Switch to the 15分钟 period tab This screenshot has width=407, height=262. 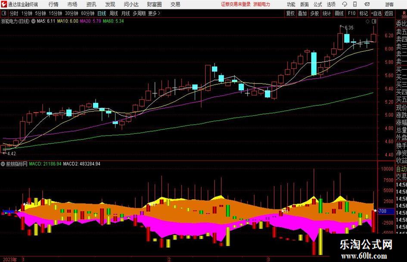55,13
